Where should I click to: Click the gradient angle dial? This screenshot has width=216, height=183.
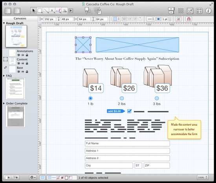140,19
